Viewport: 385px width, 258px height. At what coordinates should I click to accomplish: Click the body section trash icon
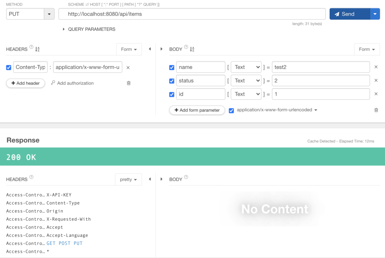[x=376, y=110]
